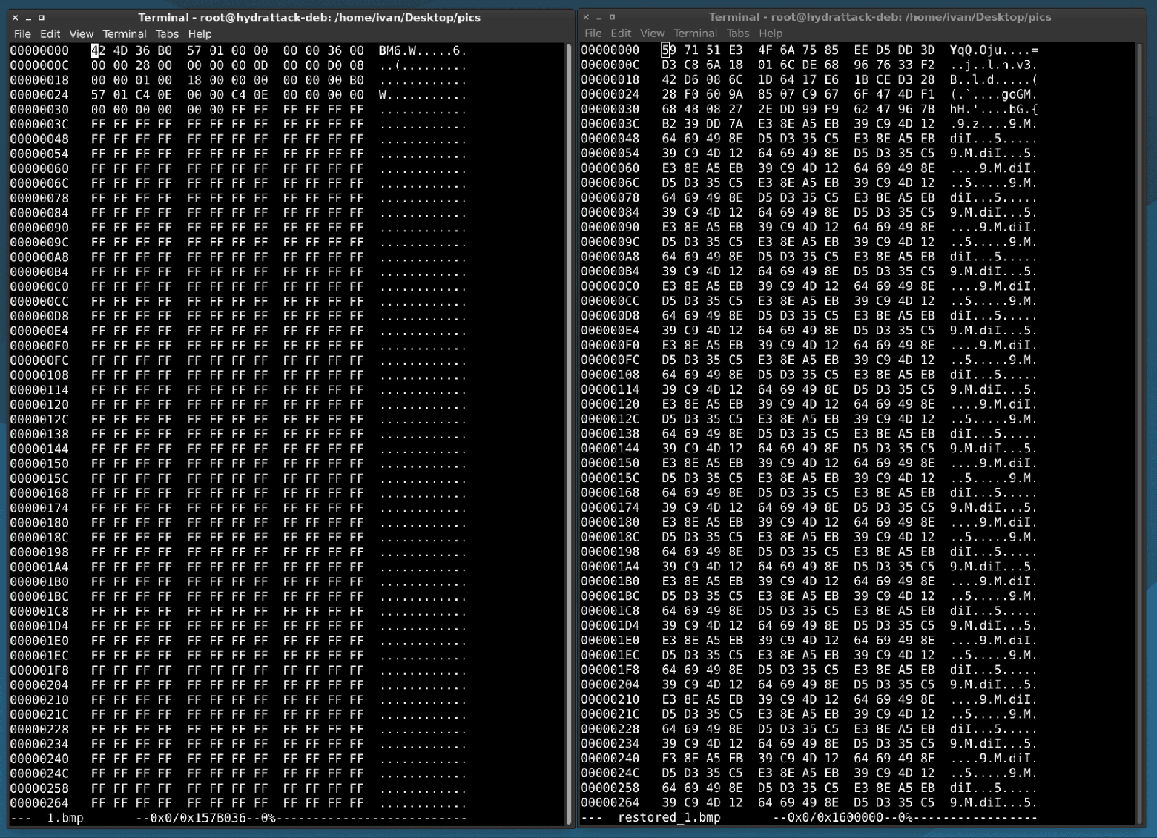Click offset 00000030 in left hex view
Viewport: 1157px width, 838px height.
[x=39, y=110]
